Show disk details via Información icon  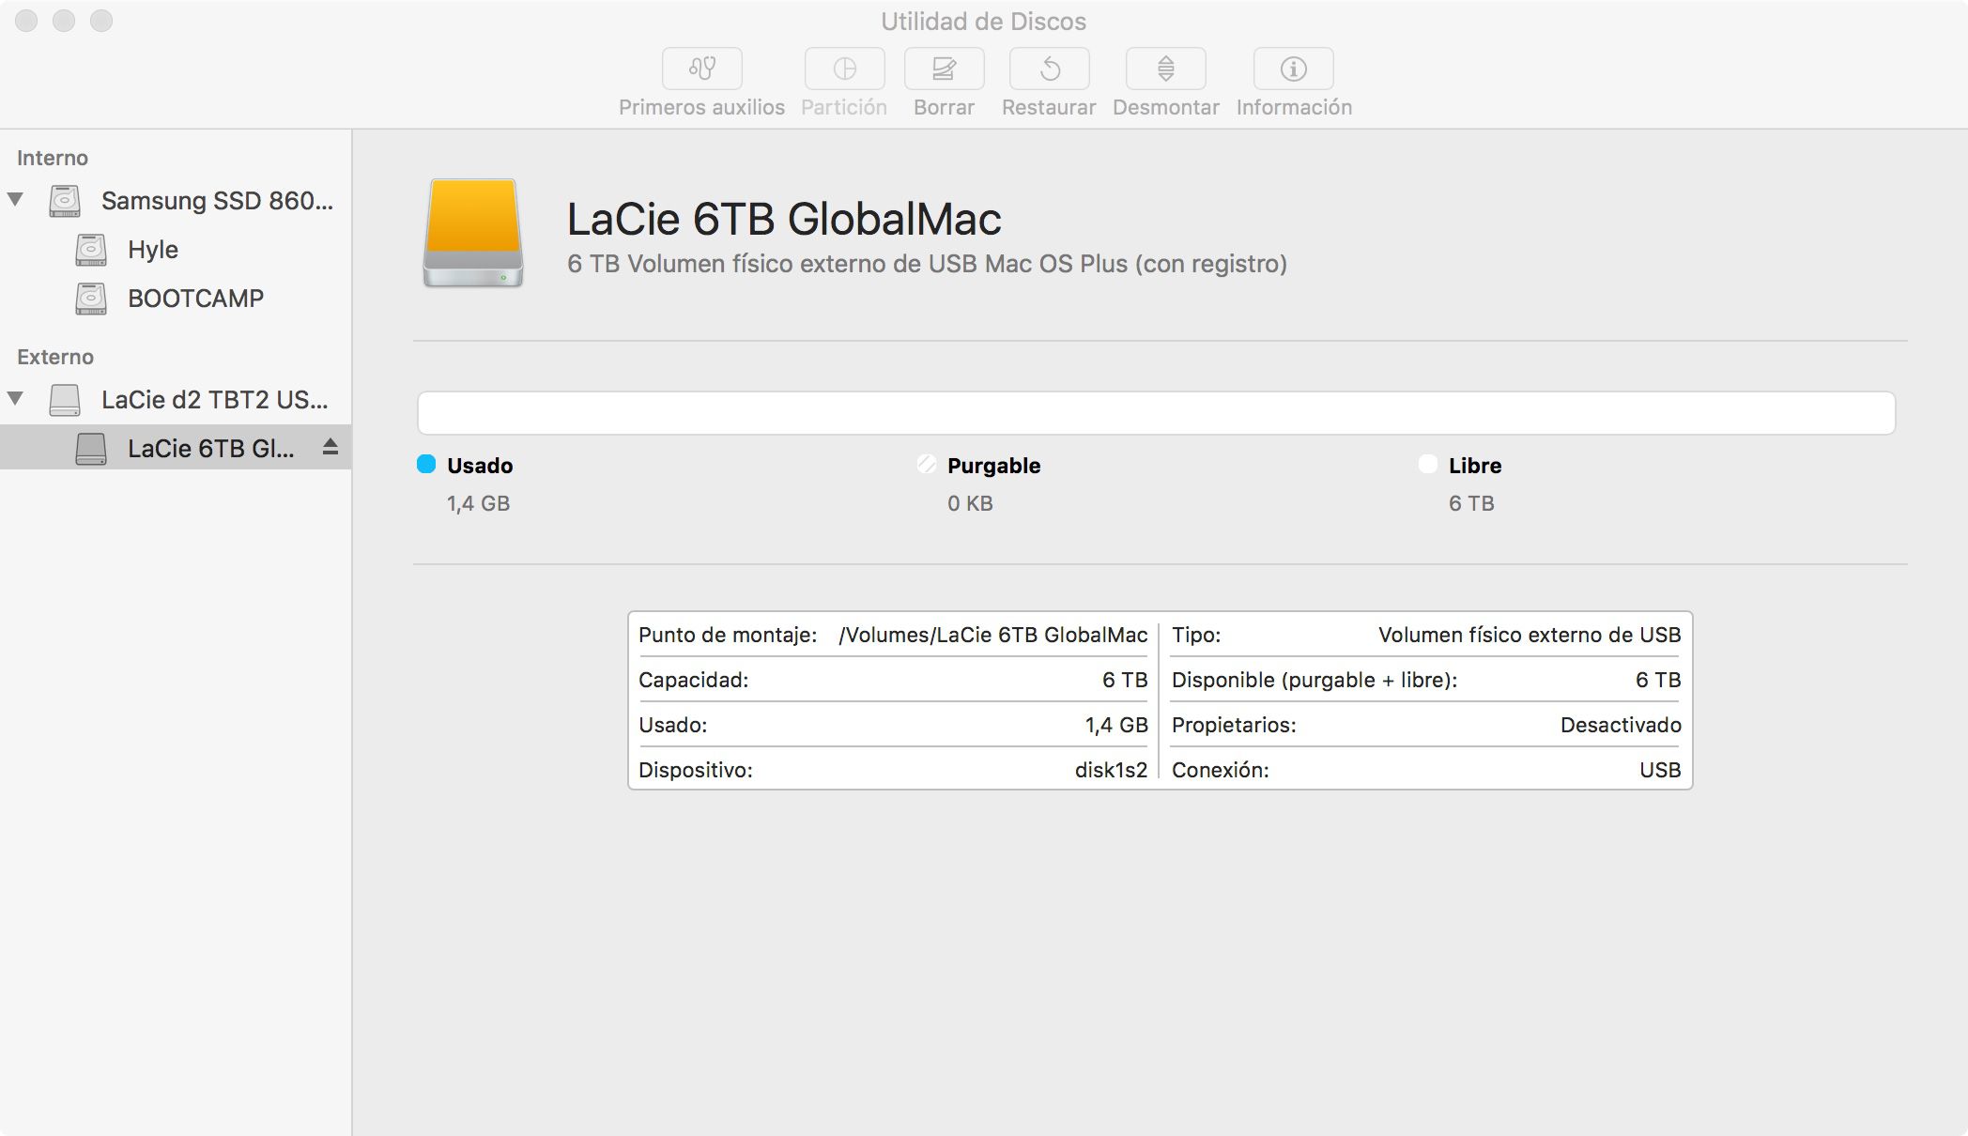click(x=1293, y=69)
